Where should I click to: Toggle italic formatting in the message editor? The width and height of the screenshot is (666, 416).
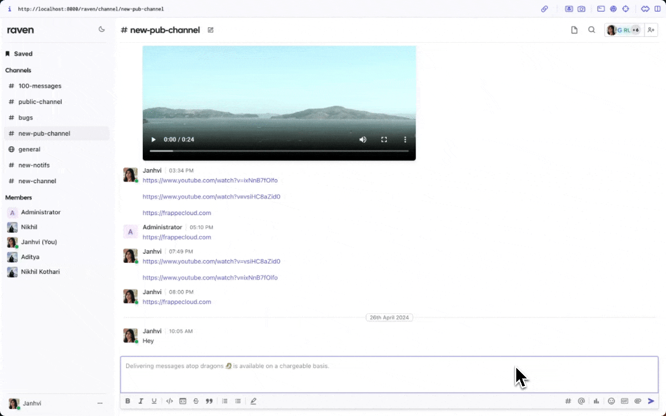[x=140, y=401]
